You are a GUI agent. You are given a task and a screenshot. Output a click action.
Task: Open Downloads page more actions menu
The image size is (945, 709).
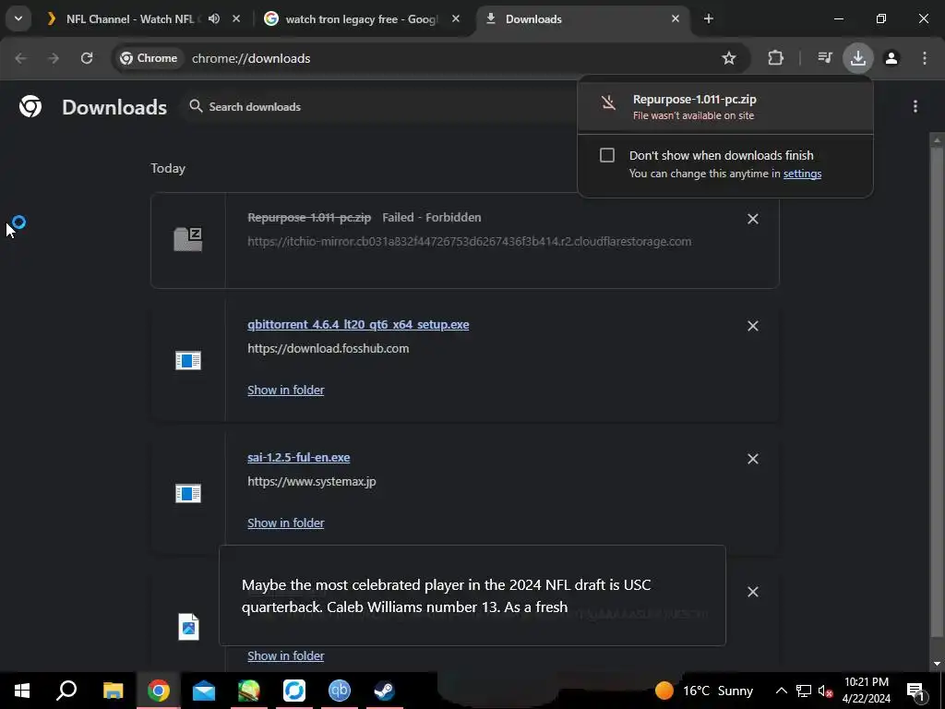(x=915, y=107)
